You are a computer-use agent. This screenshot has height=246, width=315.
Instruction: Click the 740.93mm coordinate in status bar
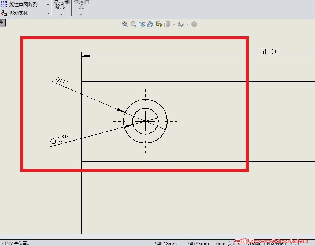pyautogui.click(x=198, y=243)
